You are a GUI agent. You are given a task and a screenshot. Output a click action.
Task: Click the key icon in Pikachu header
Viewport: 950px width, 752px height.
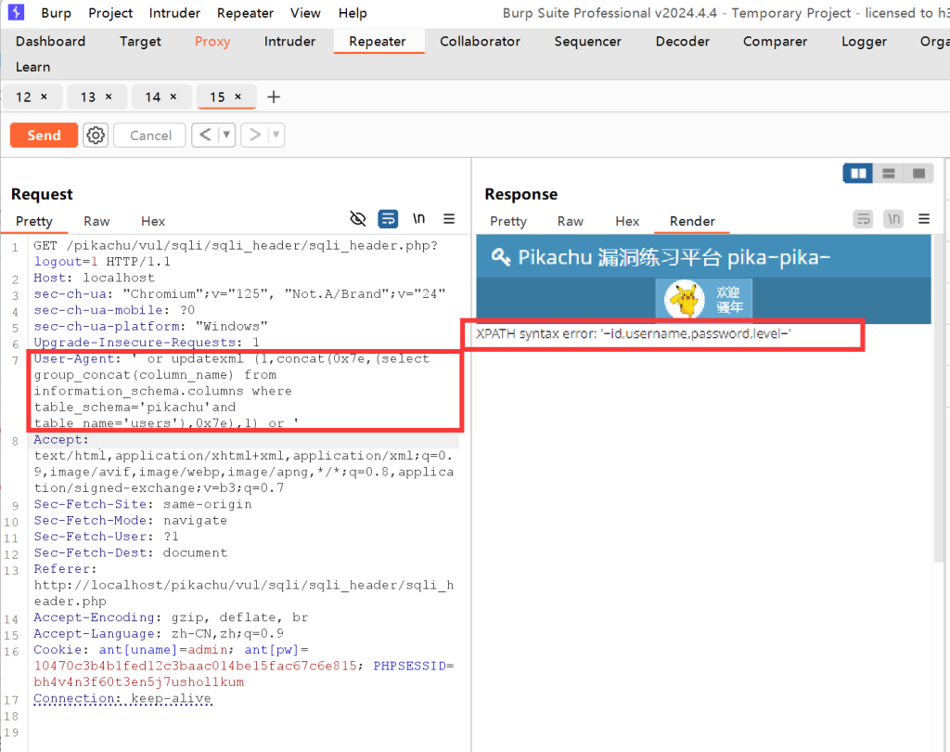(500, 257)
